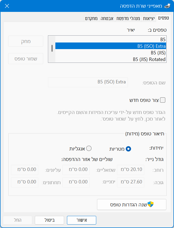The width and height of the screenshot is (174, 228).
Task: Select the 'מטריות' metric units radio button
Action: click(x=128, y=149)
